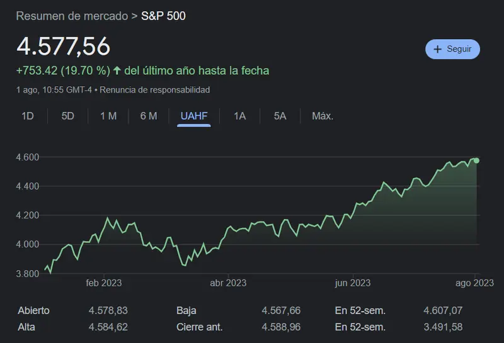View the Máx. full history range

pos(323,116)
